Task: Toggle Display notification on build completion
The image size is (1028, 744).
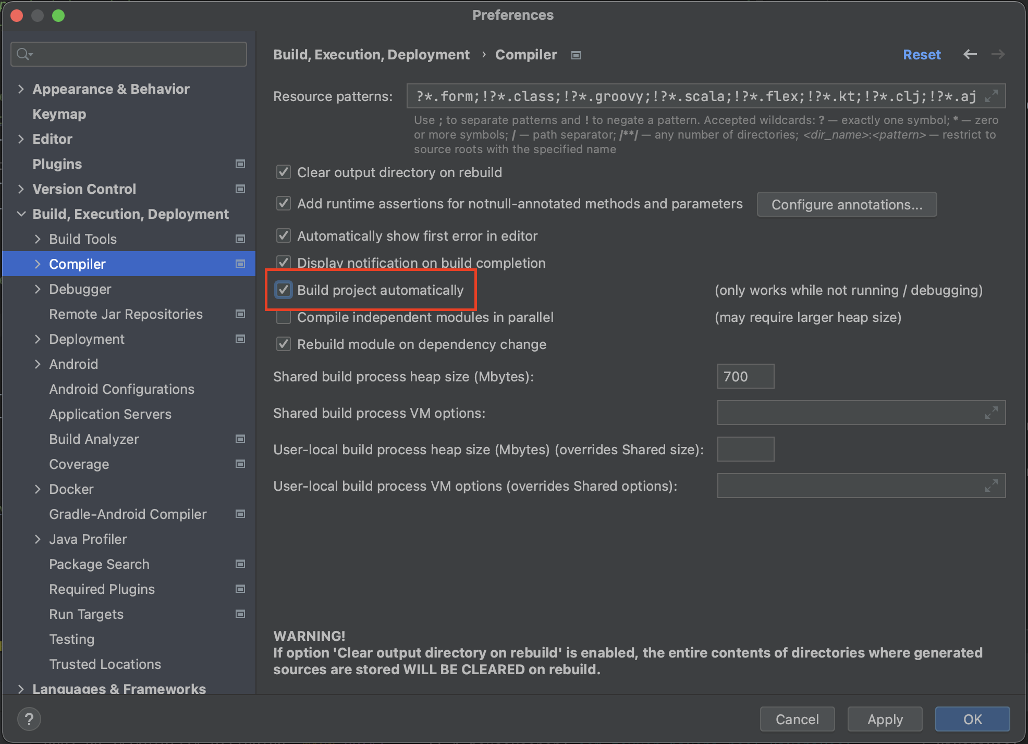Action: [284, 262]
